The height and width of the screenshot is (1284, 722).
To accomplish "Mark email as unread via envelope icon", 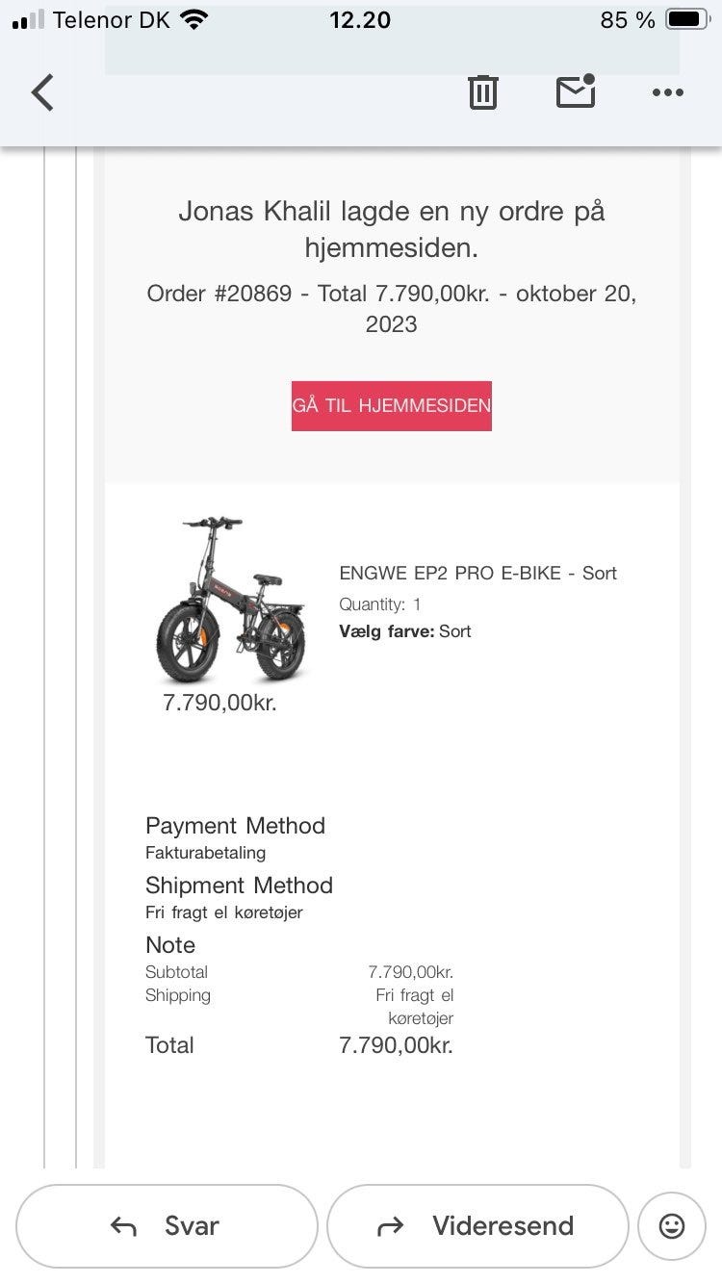I will click(x=576, y=91).
